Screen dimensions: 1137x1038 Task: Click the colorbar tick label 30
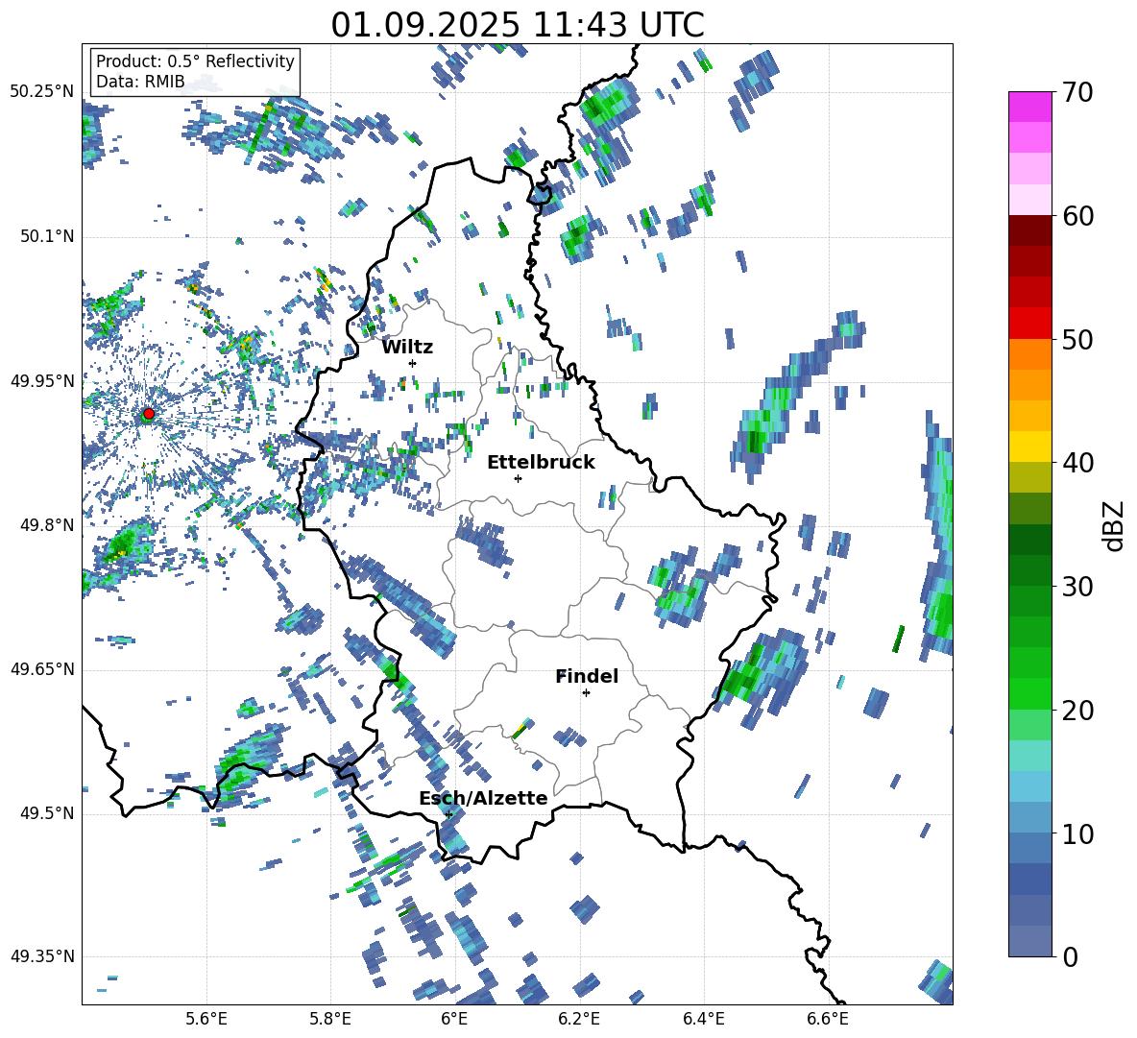pos(1077,587)
